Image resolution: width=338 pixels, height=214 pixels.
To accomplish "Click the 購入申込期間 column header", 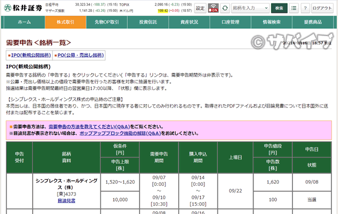I will point(198,157).
